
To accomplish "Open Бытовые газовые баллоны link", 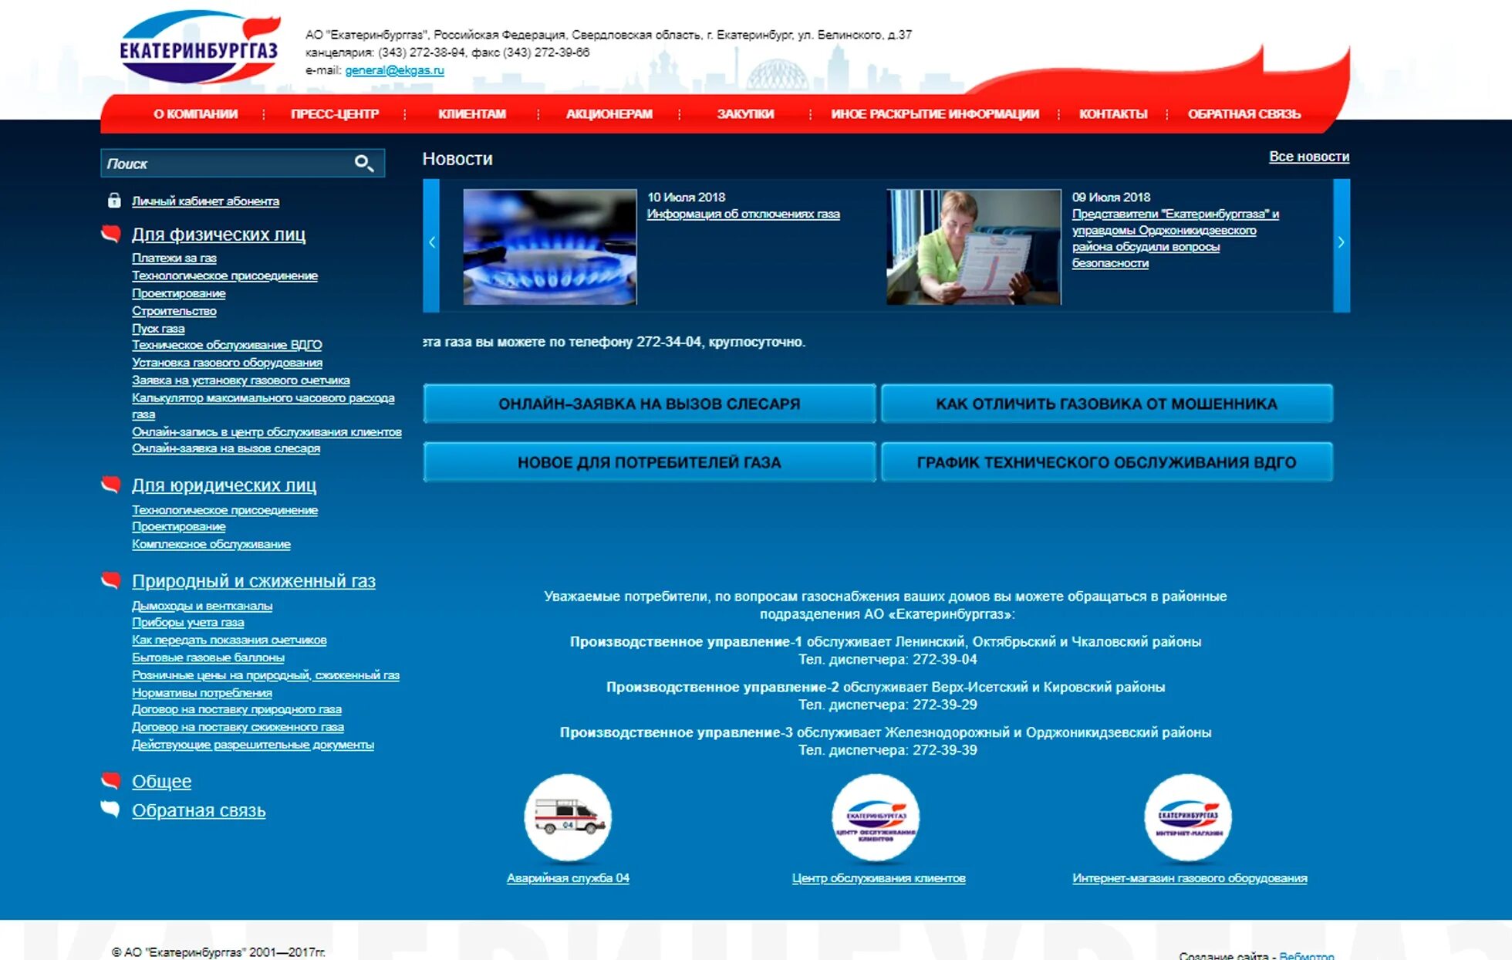I will (x=208, y=658).
